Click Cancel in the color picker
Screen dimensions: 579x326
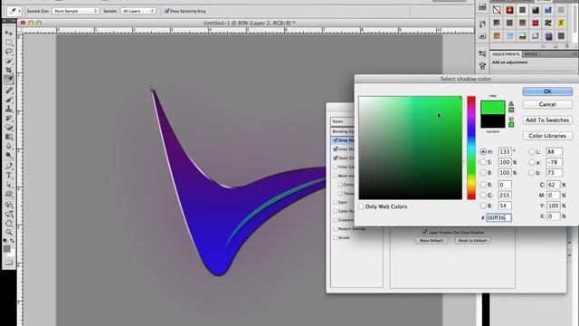(547, 105)
